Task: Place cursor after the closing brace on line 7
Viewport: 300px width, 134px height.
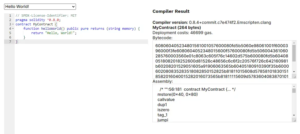Action: (18, 42)
